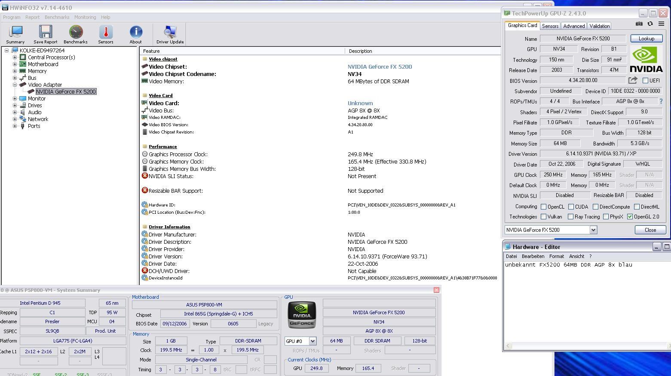Select the Monitor tree node
Screen dimensions: 671x376
coord(37,98)
